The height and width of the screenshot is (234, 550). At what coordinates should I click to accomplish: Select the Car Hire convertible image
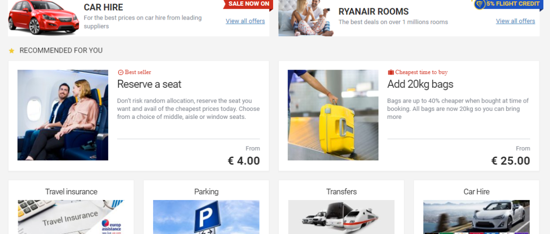[476, 217]
